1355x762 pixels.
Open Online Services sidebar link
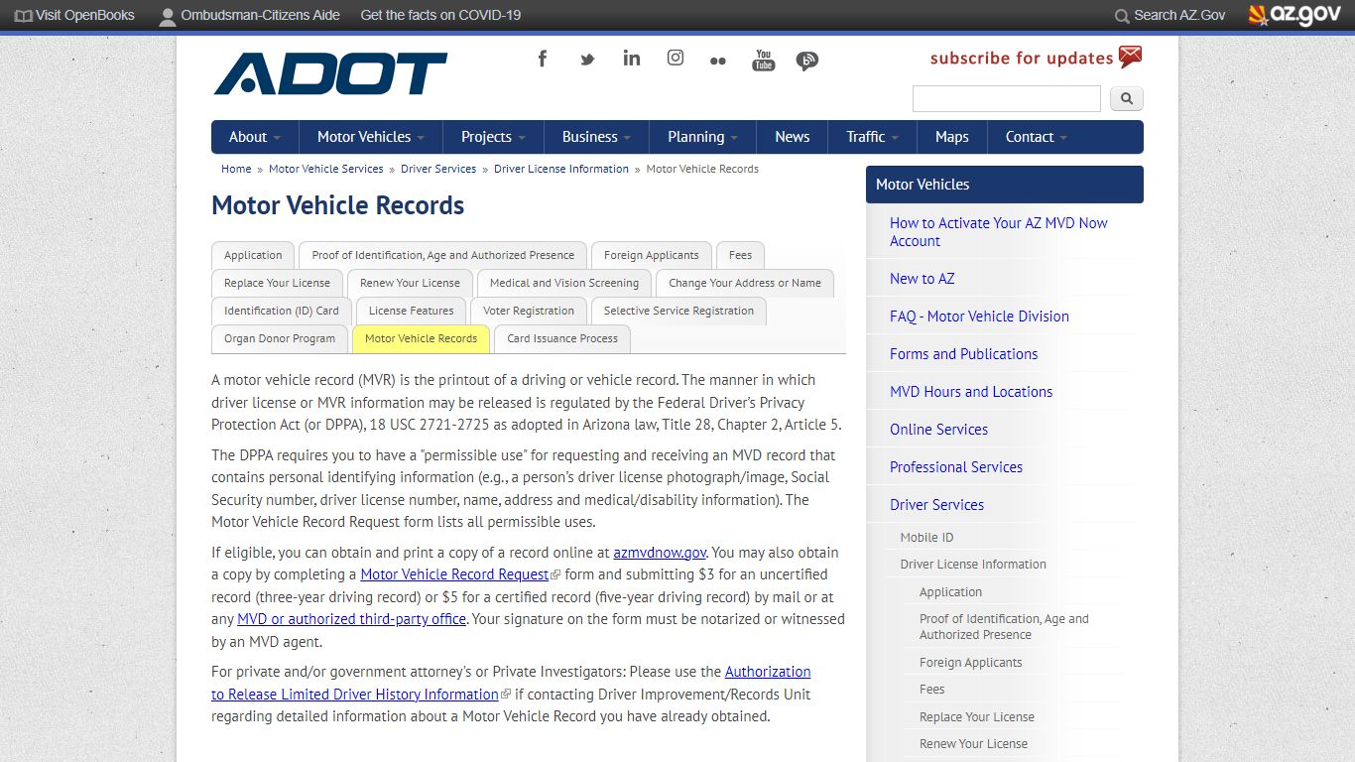938,430
